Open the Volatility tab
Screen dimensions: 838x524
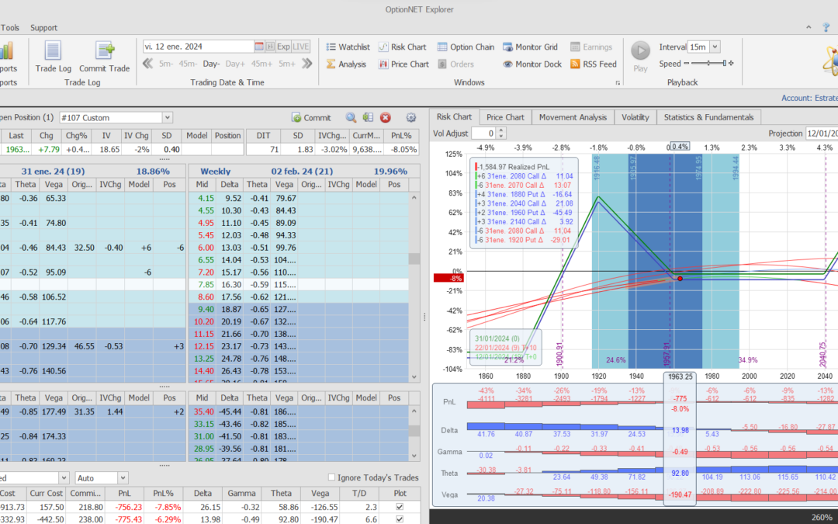point(635,117)
